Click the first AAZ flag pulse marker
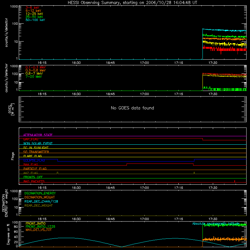The image size is (250, 250). click(x=57, y=173)
